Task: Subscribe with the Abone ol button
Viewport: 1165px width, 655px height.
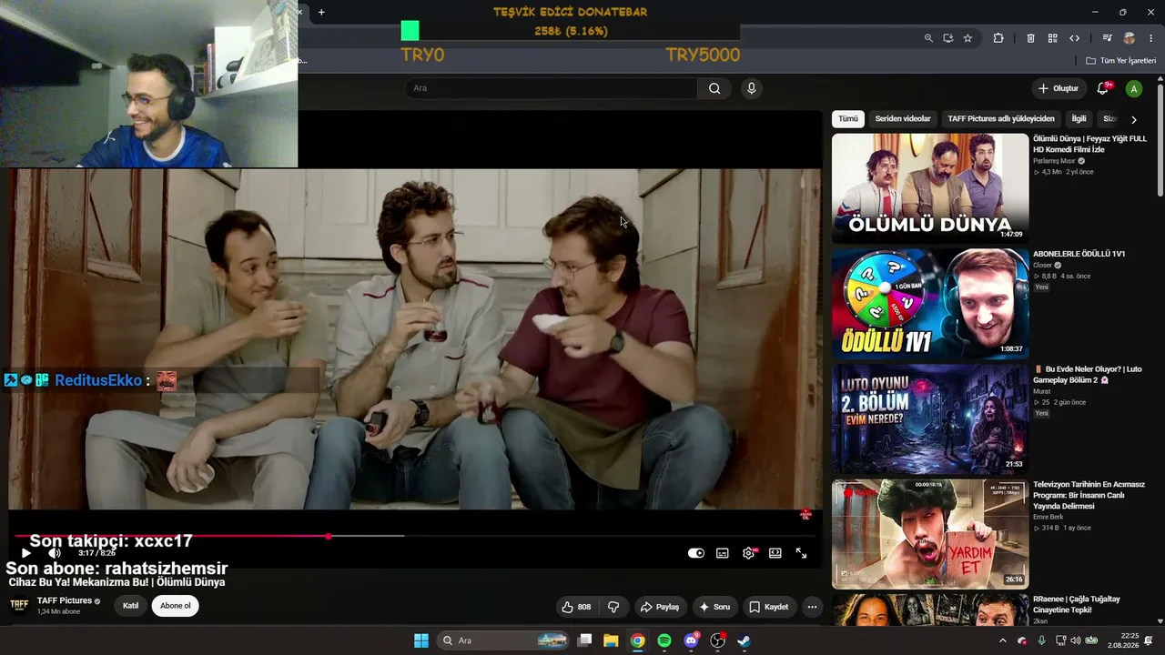Action: pos(176,606)
